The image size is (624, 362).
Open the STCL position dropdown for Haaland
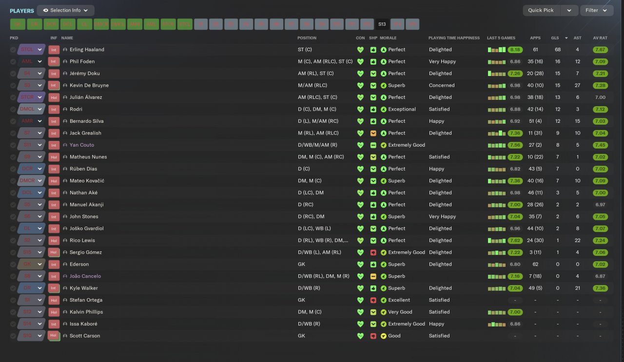[x=40, y=50]
